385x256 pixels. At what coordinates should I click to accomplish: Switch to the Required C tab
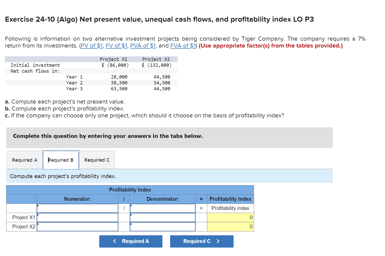click(97, 160)
